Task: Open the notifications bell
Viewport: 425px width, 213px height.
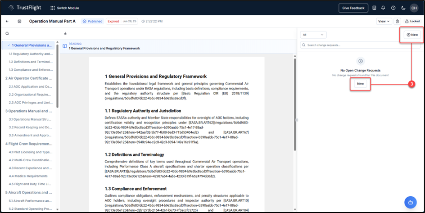Action: [383, 8]
